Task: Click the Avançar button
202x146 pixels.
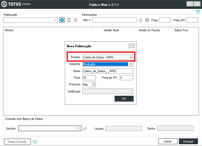Action: click(x=188, y=141)
